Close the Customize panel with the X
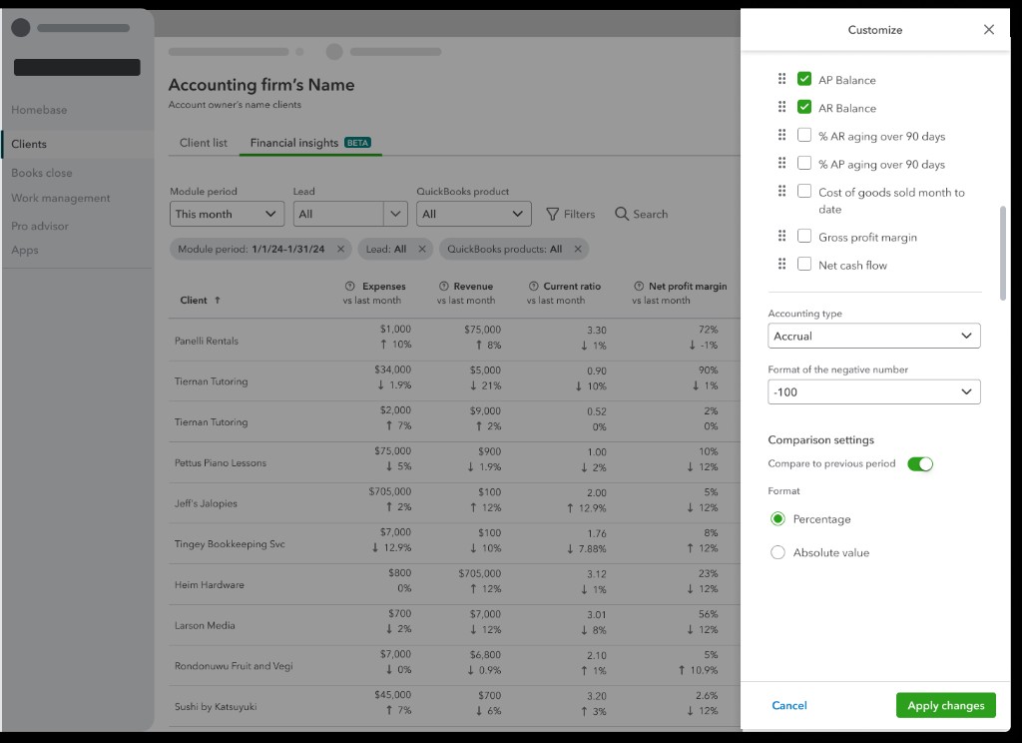 [989, 29]
